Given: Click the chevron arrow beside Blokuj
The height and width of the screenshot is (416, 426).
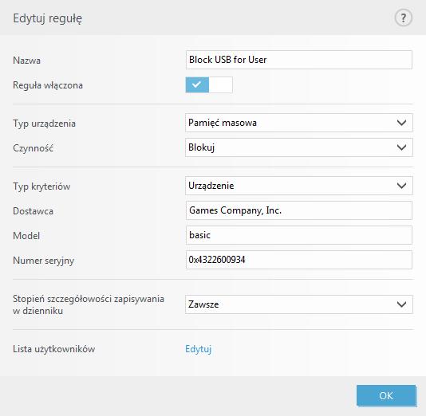Looking at the screenshot, I should pos(401,147).
